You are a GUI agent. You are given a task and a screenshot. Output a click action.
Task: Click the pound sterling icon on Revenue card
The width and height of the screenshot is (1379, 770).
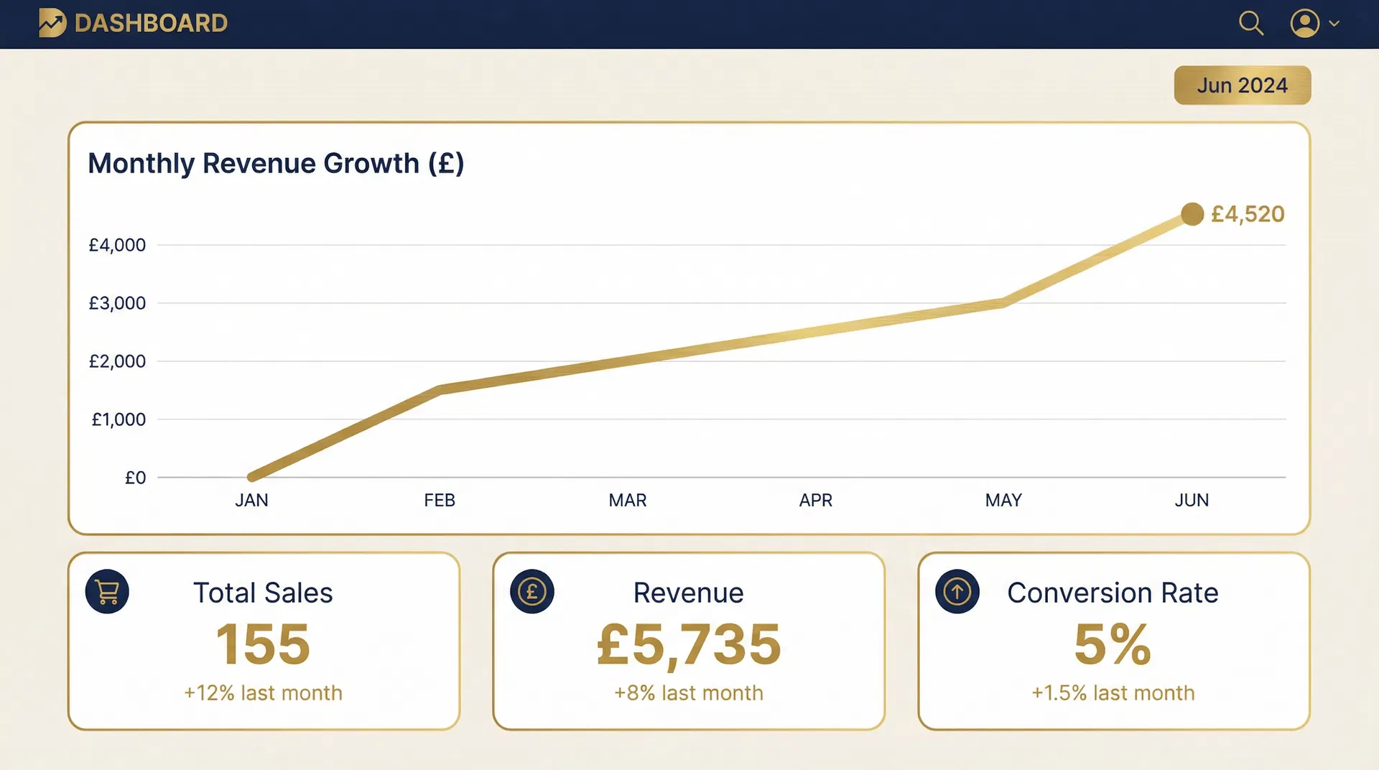pyautogui.click(x=531, y=591)
